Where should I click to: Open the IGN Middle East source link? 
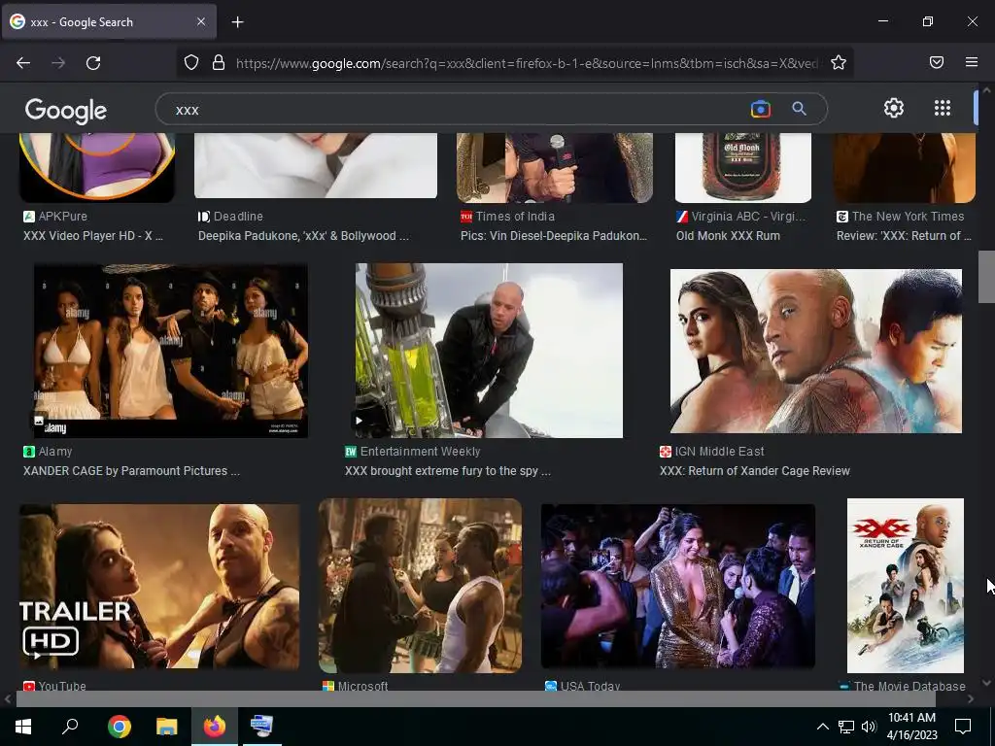click(712, 452)
